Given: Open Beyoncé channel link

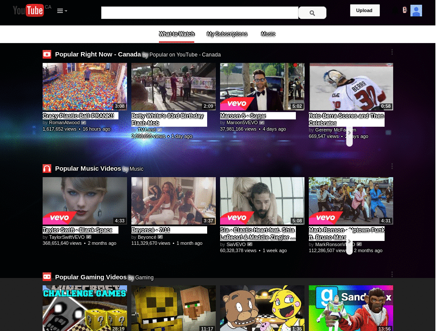Looking at the screenshot, I should (x=147, y=237).
